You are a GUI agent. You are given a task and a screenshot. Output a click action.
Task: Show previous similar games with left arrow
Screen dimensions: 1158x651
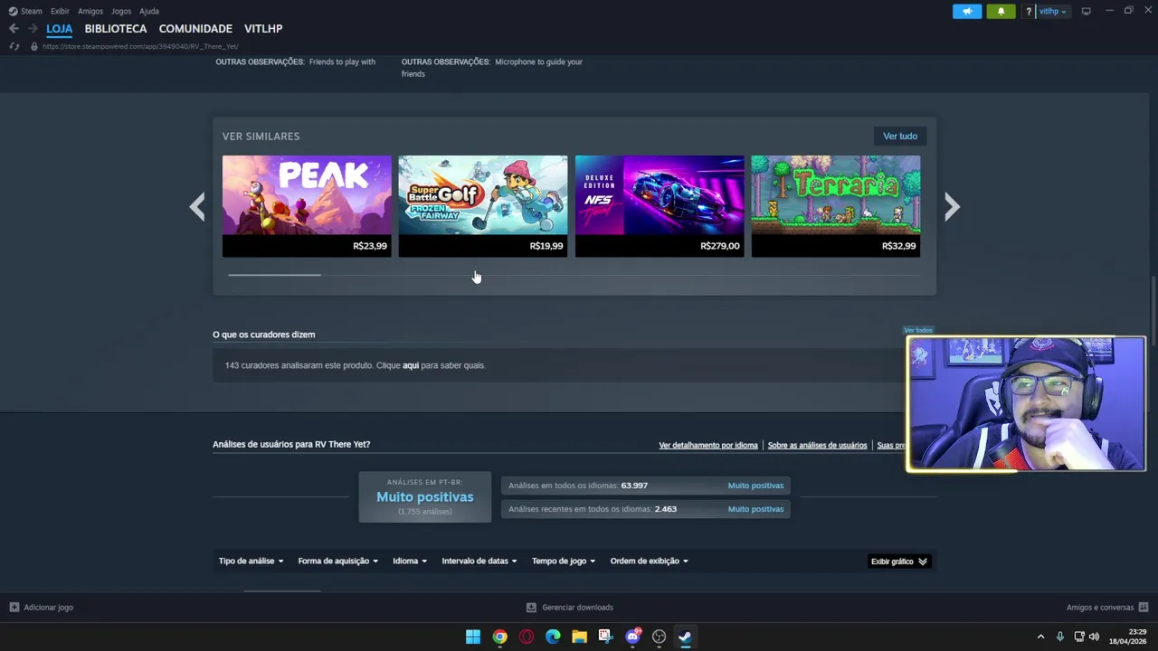coord(197,207)
